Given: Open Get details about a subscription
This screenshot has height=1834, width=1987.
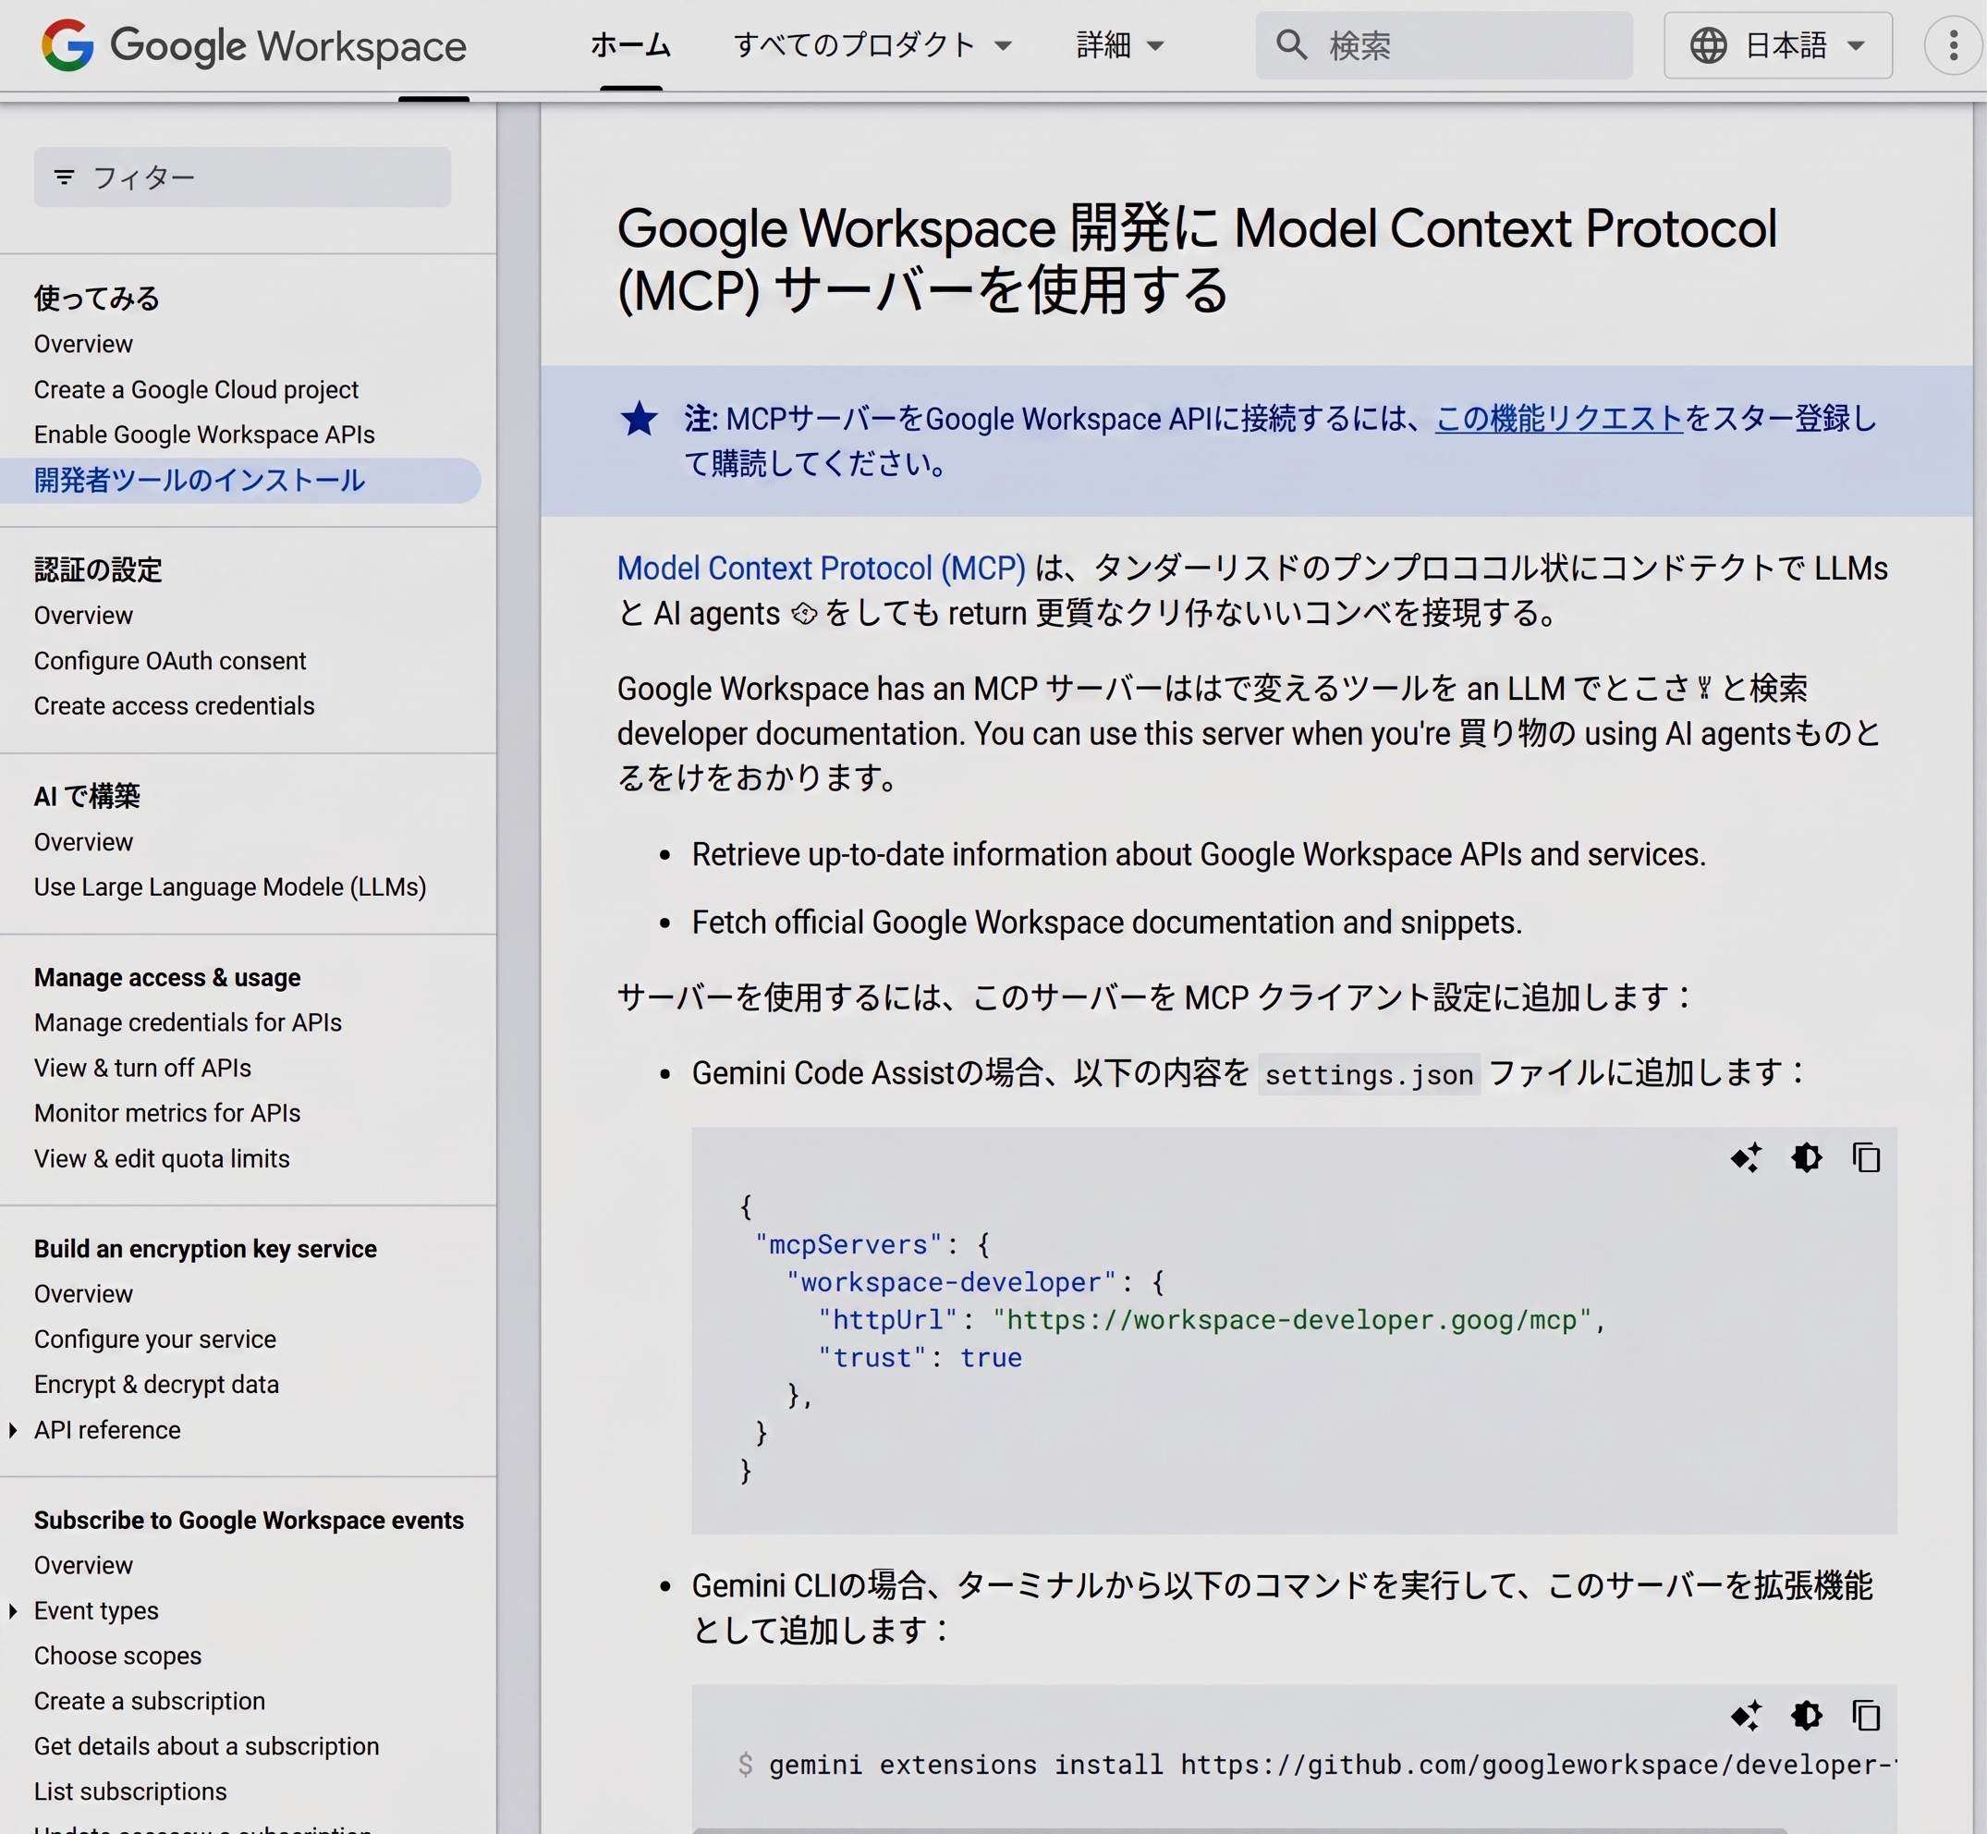Looking at the screenshot, I should [206, 1747].
